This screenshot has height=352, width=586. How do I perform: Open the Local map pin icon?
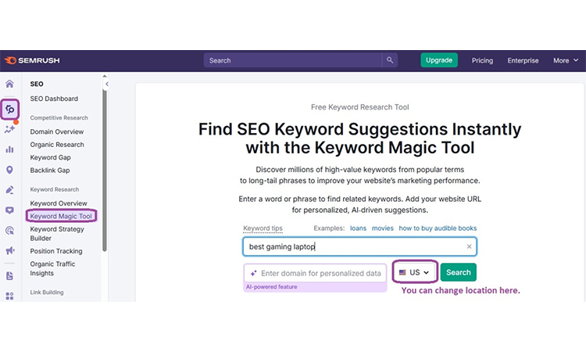tap(9, 170)
